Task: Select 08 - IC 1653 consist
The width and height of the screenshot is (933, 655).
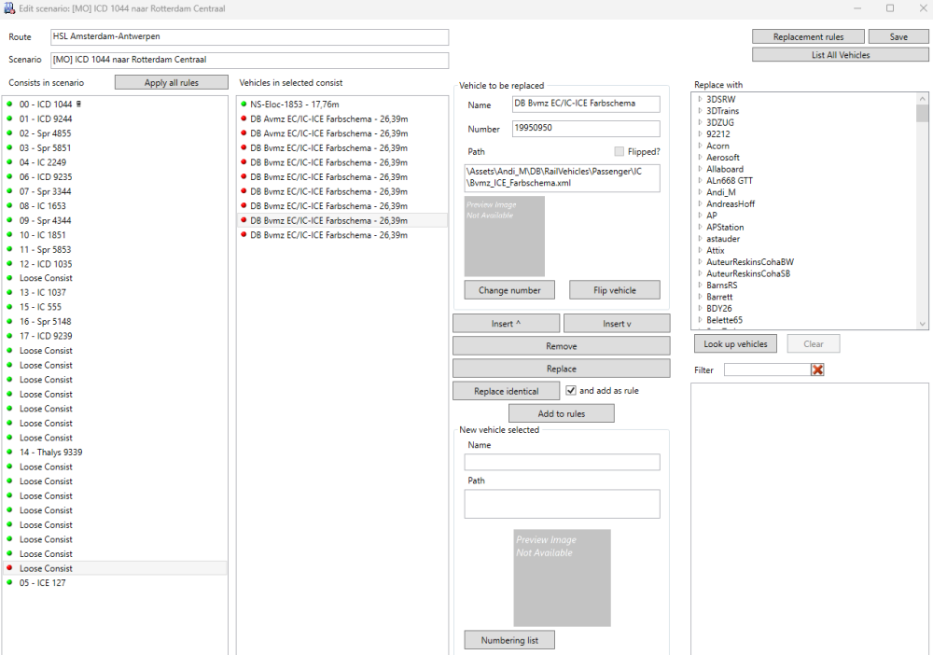Action: (43, 206)
